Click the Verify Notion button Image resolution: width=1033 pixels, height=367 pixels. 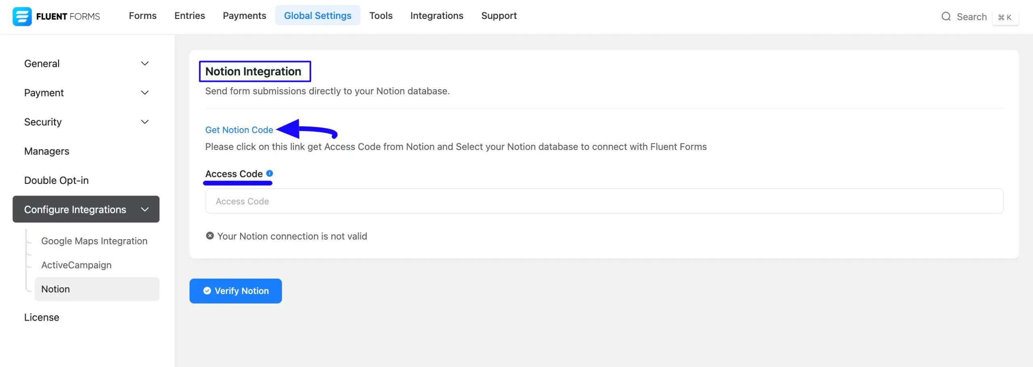pos(236,291)
